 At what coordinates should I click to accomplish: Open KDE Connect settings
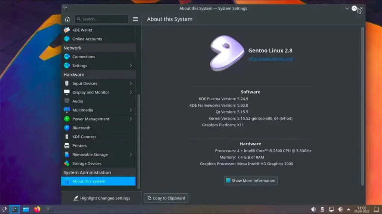98,137
